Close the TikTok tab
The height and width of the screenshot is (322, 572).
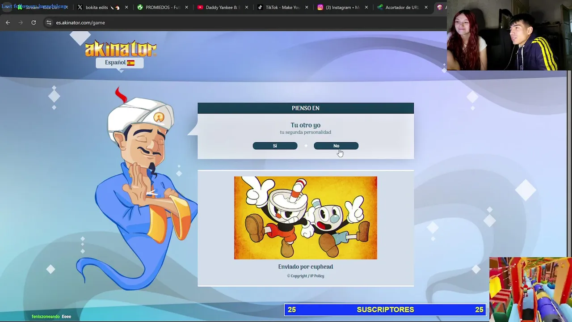coord(306,7)
